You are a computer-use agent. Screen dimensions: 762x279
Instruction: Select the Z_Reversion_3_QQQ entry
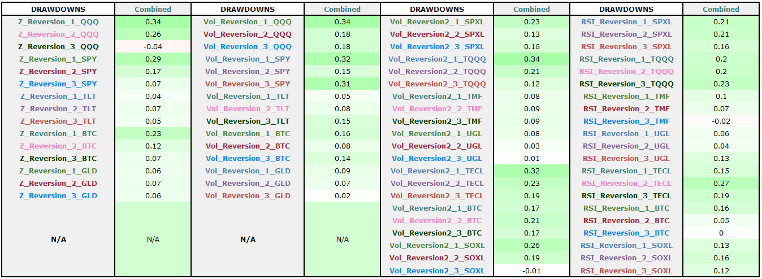click(x=58, y=46)
